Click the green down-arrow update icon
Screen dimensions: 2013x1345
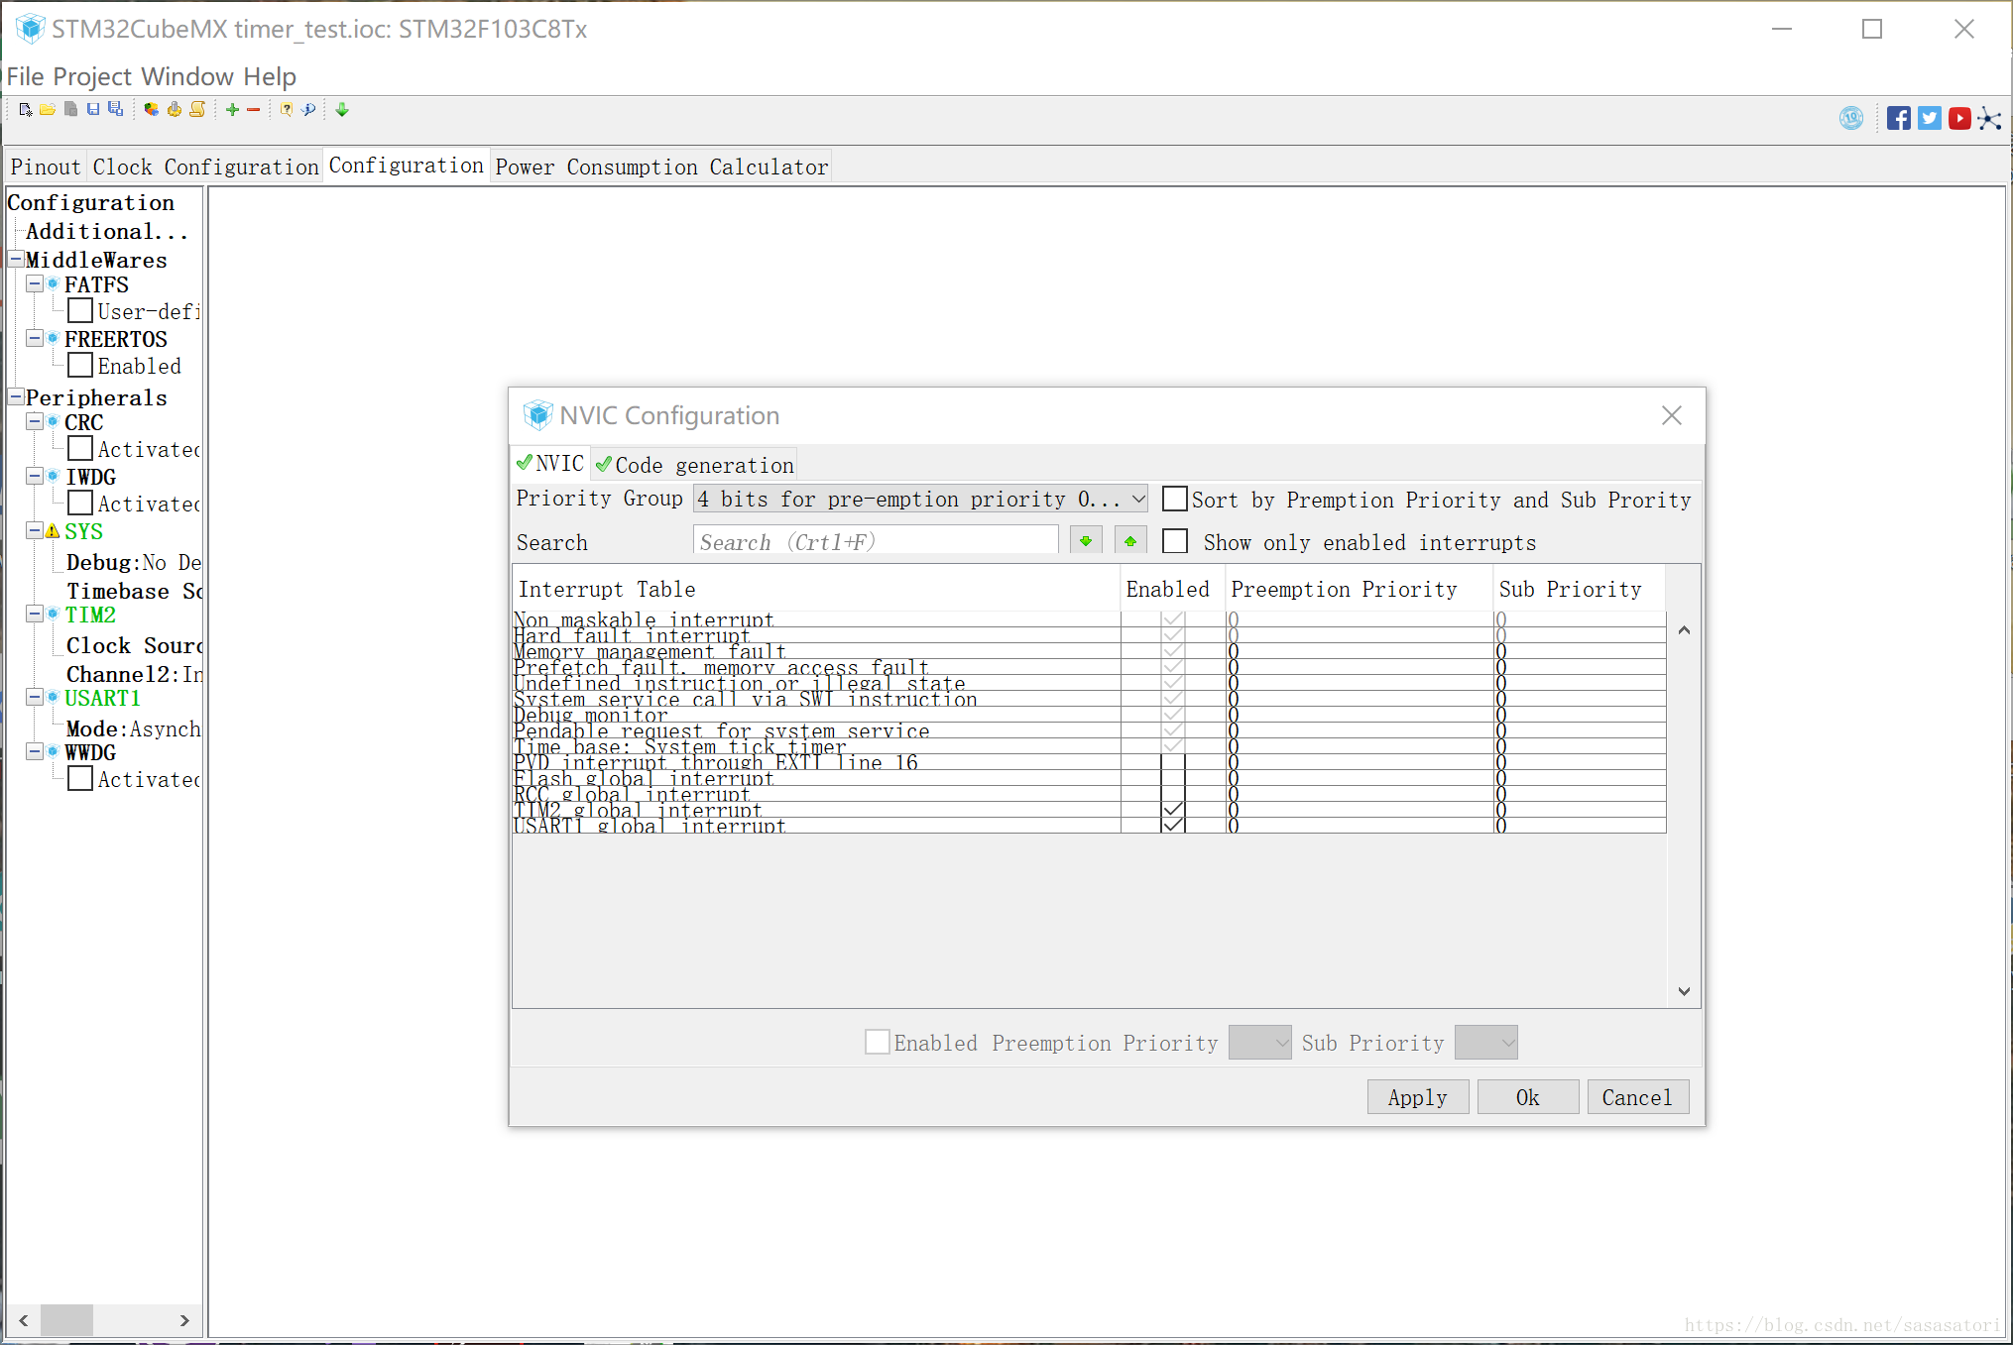click(x=342, y=110)
